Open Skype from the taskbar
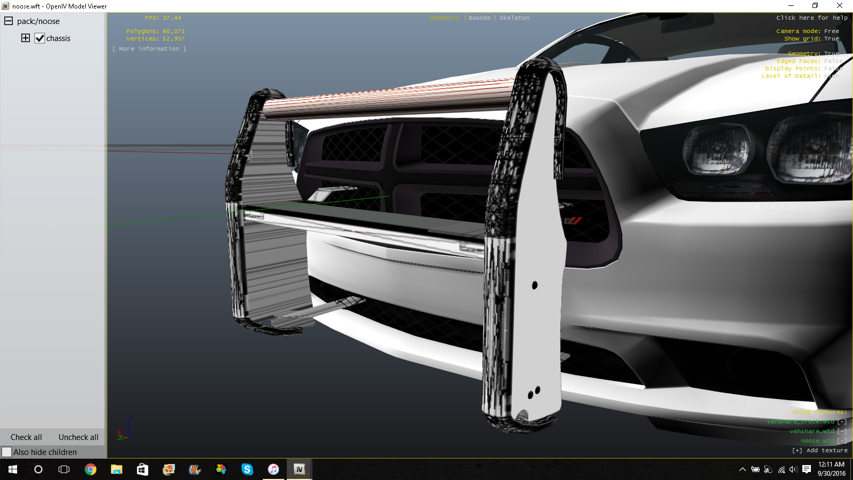Viewport: 853px width, 480px height. [x=247, y=469]
